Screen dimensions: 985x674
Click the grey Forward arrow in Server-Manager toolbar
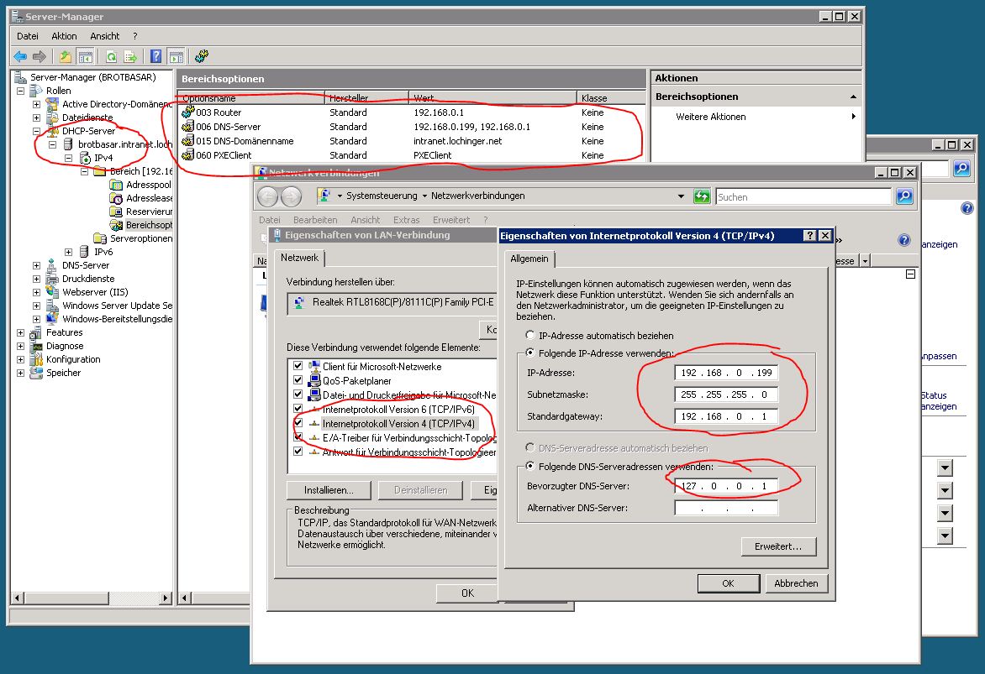click(40, 56)
